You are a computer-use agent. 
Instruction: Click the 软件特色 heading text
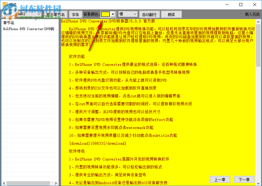[x=77, y=151]
